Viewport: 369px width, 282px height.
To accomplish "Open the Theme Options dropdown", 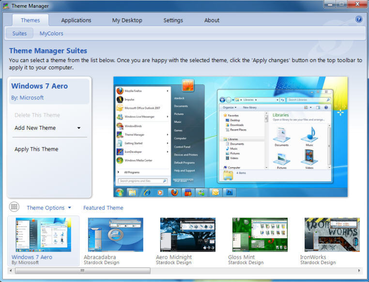I will 49,207.
